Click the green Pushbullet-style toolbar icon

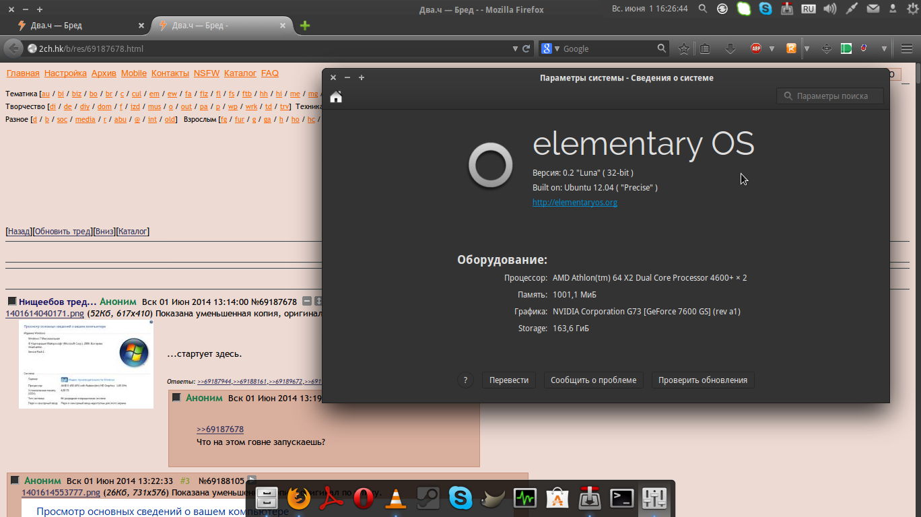pyautogui.click(x=846, y=48)
